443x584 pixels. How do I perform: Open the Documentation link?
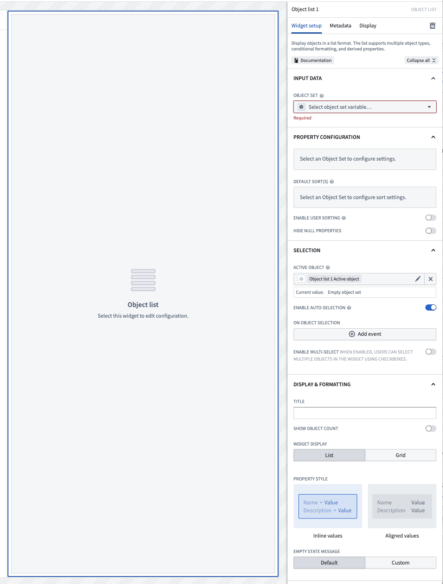313,61
